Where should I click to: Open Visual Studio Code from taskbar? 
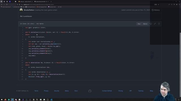pyautogui.click(x=51, y=100)
